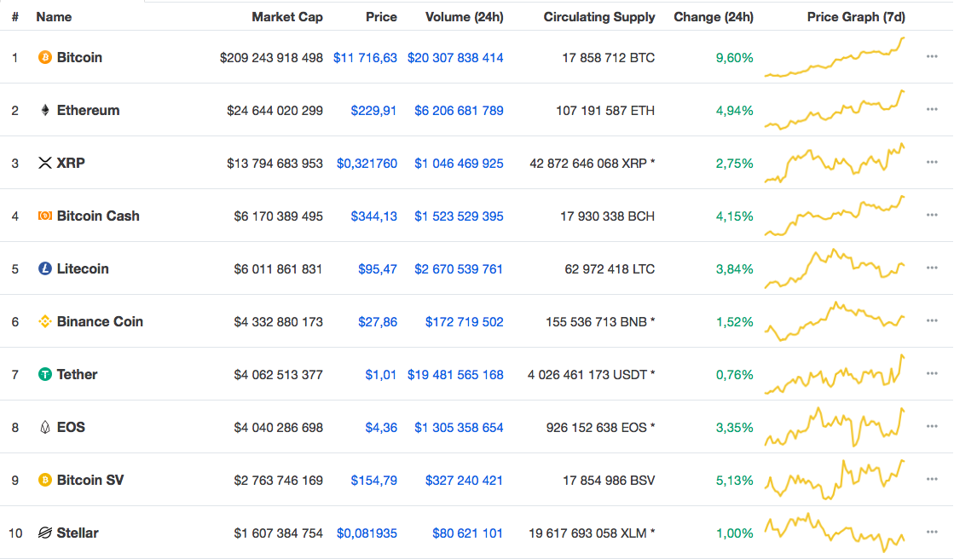Image resolution: width=954 pixels, height=559 pixels.
Task: Click the Bitcoin Cash logo icon
Action: point(45,216)
